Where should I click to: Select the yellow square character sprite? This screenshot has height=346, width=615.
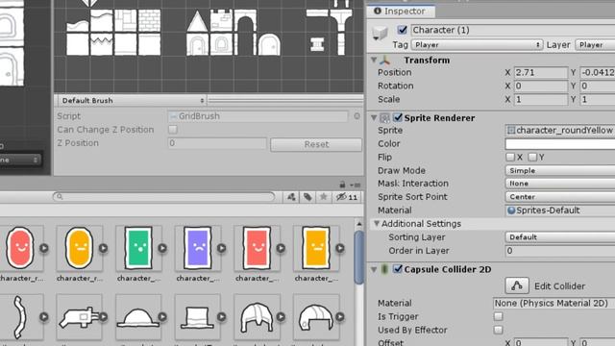[316, 248]
